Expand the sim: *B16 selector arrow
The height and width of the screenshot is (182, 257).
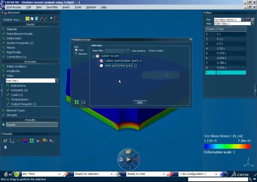pos(59,174)
